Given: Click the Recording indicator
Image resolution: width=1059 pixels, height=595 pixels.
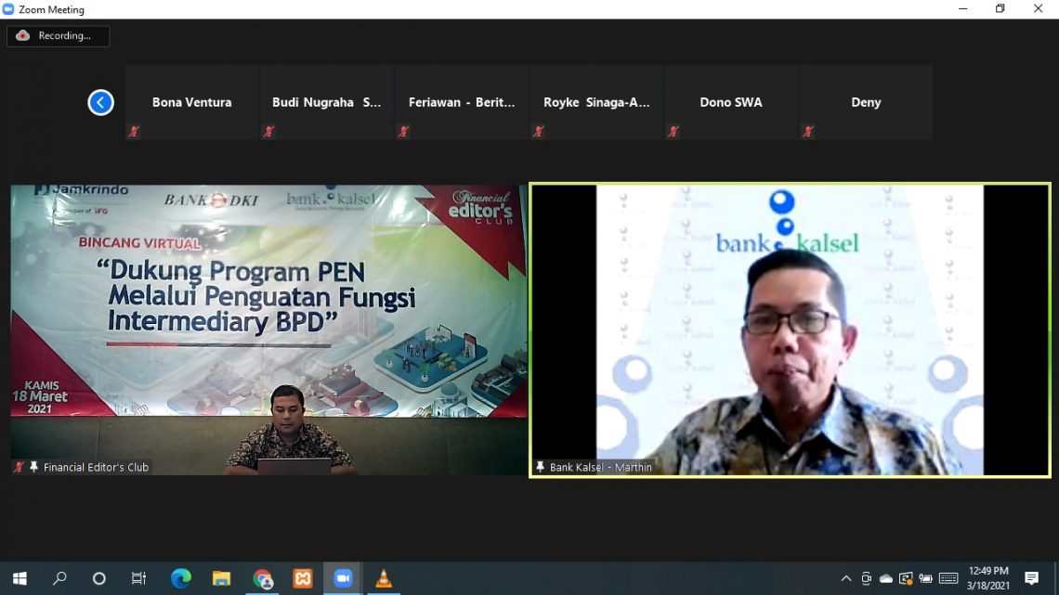Looking at the screenshot, I should click(59, 36).
